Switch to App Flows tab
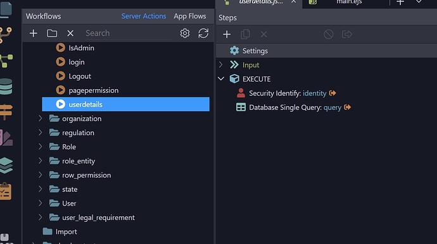Screen dimensions: 437x244 pos(190,16)
